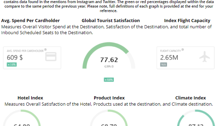Click the Product Index heading
The width and height of the screenshot is (218, 126).
click(x=109, y=98)
